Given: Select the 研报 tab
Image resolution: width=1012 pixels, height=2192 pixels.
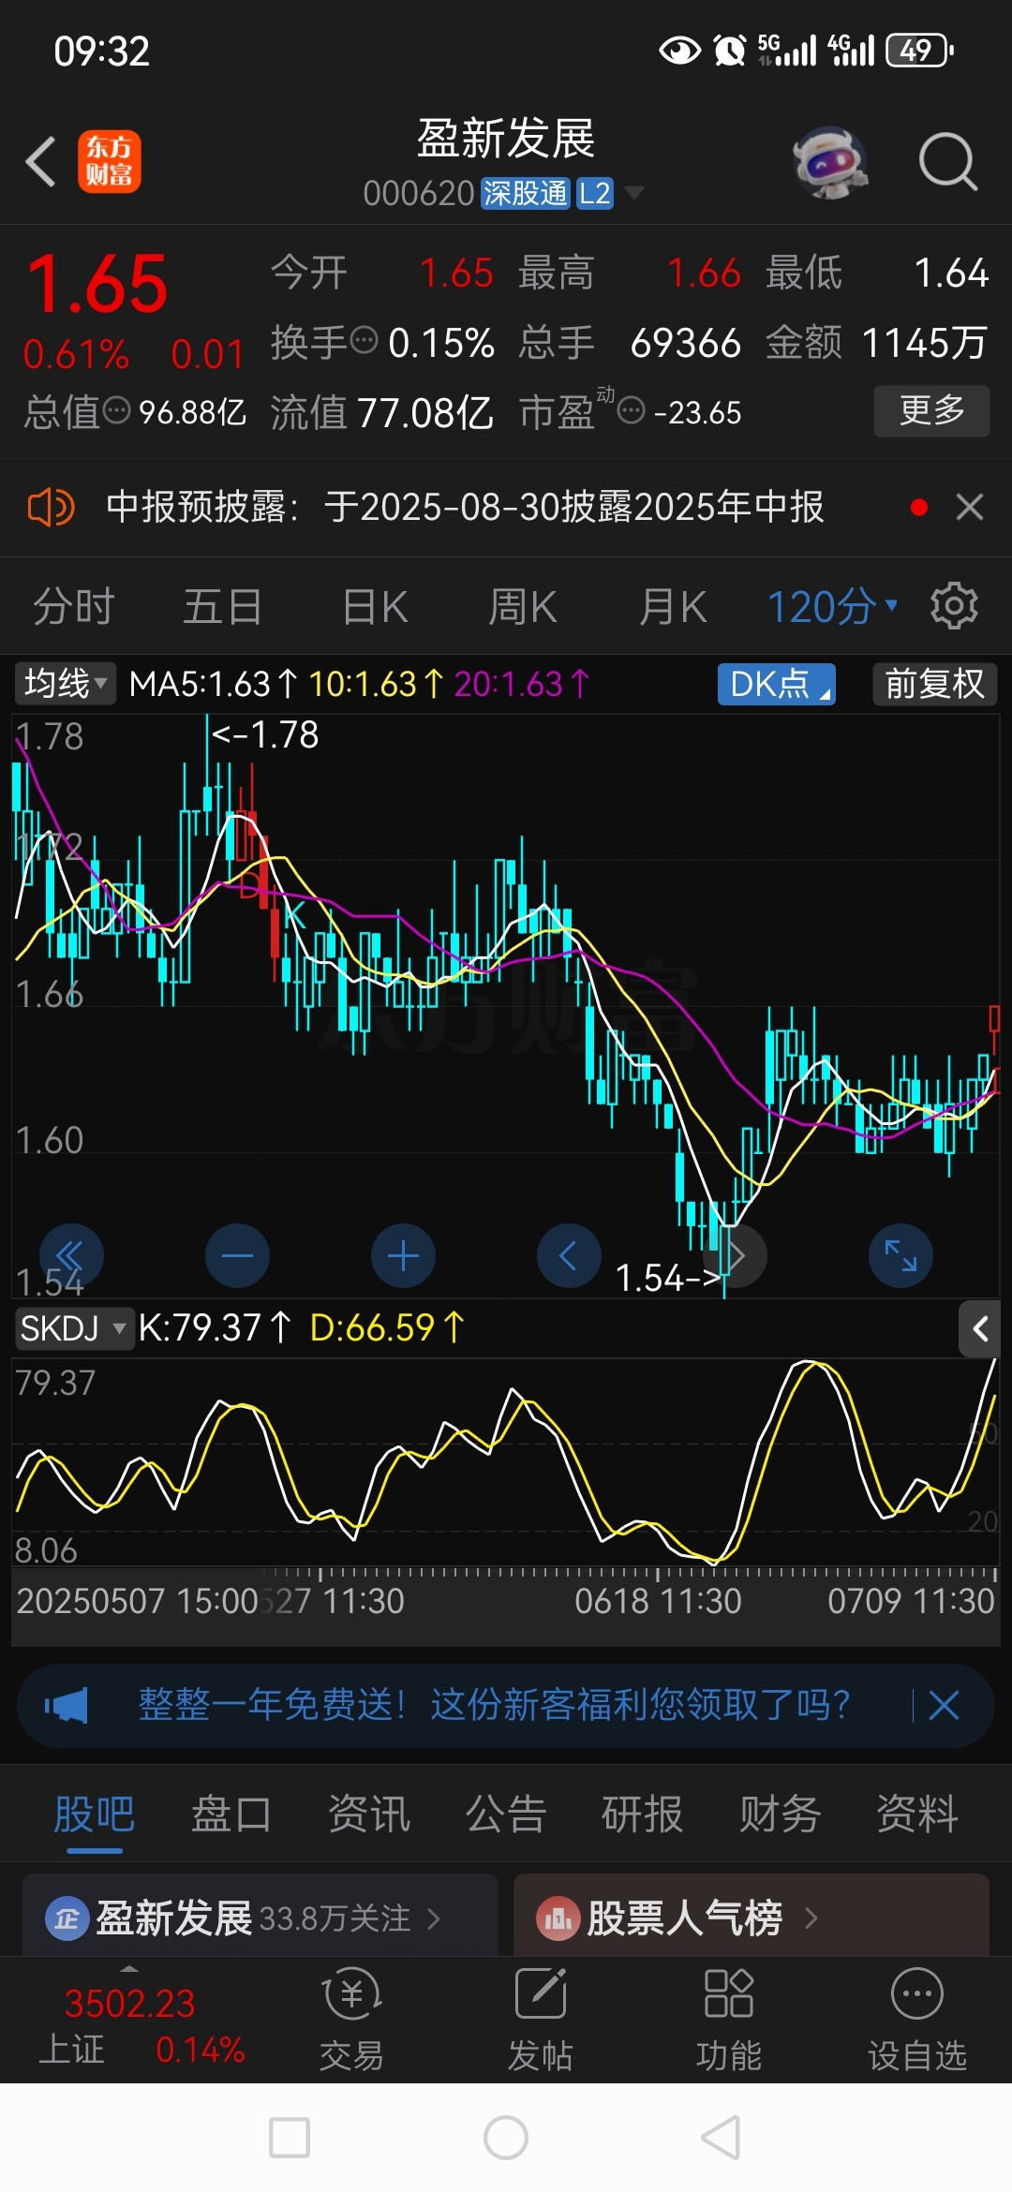Looking at the screenshot, I should click(x=643, y=1814).
